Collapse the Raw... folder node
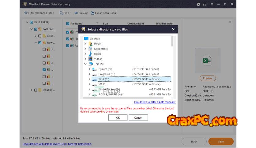Screen dimensions: 256x148 point(36,43)
